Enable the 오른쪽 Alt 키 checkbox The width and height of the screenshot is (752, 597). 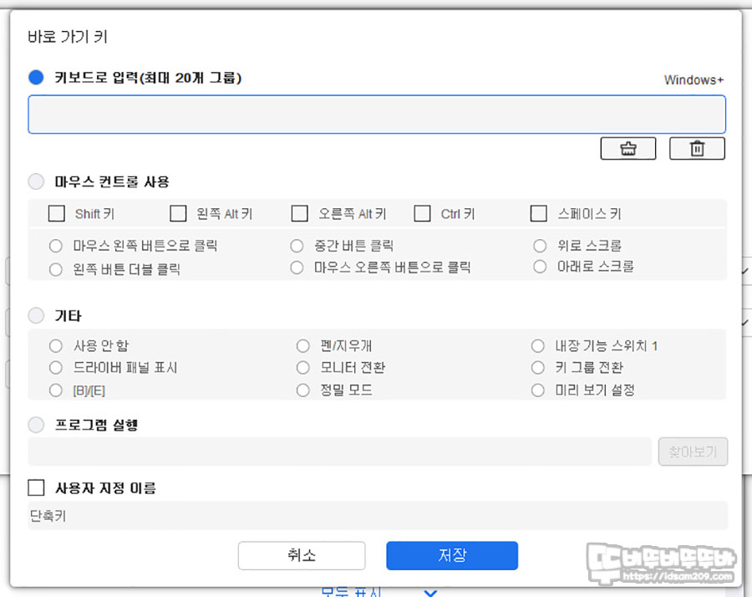pos(300,213)
